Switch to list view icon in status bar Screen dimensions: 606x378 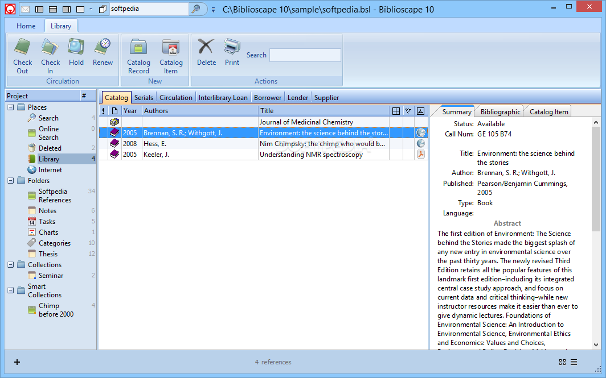click(x=574, y=362)
